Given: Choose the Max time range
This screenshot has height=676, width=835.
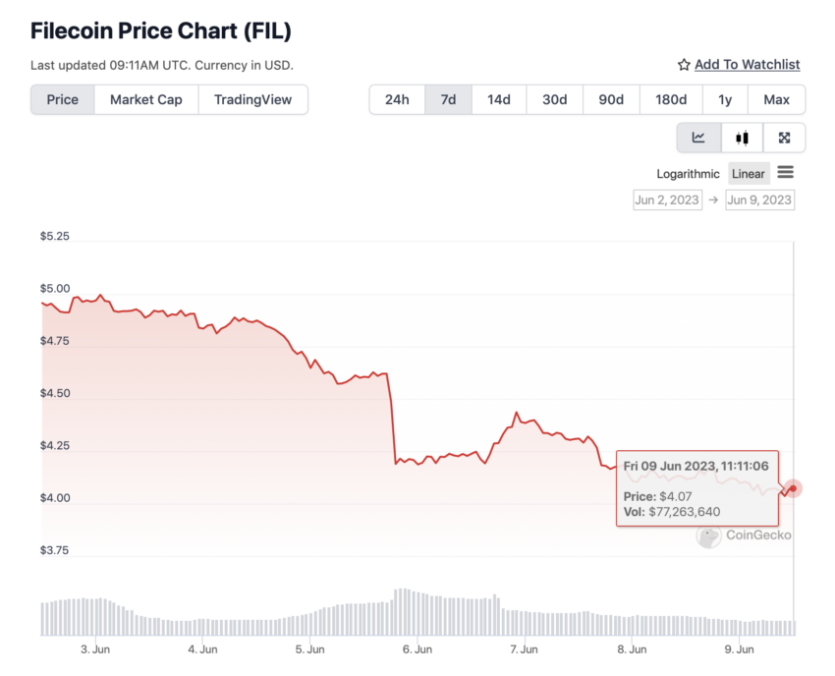Looking at the screenshot, I should click(x=776, y=99).
